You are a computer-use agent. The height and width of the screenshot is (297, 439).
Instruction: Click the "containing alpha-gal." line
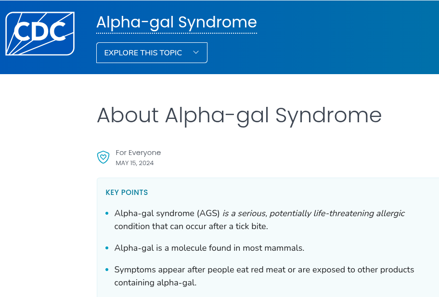(155, 283)
